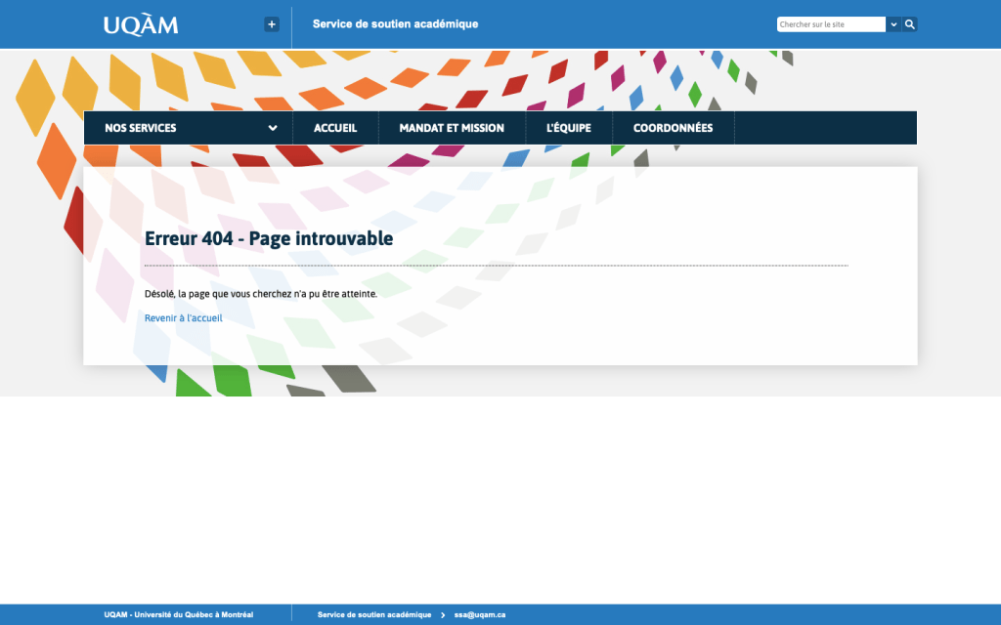
Task: Click the 'Revenir à l'accueil' link
Action: click(x=183, y=318)
